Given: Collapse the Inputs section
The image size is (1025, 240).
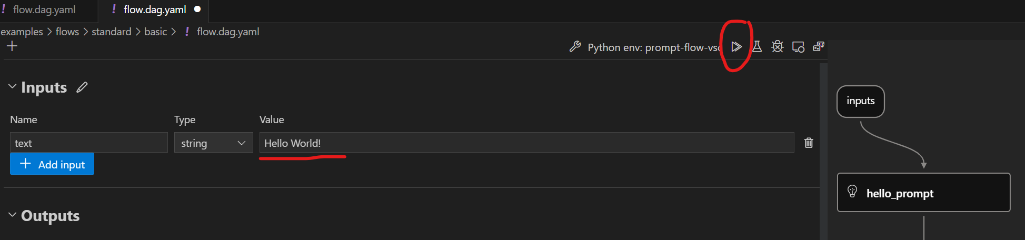Looking at the screenshot, I should pyautogui.click(x=13, y=86).
